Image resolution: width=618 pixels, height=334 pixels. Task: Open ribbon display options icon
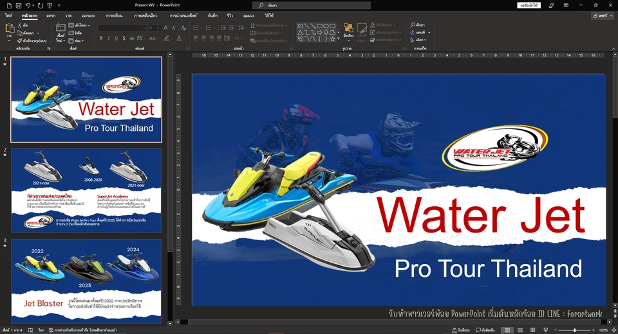click(x=566, y=6)
